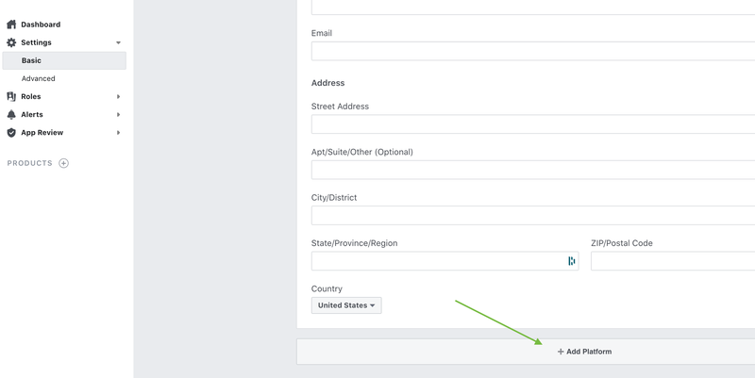Focus the Street Address field
The height and width of the screenshot is (378, 755).
coord(533,124)
